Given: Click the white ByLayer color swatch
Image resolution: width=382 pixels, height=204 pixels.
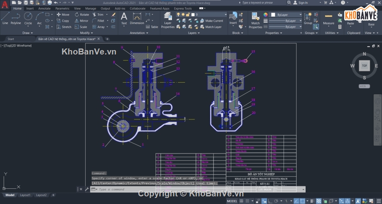Looking at the screenshot, I should [x=273, y=14].
